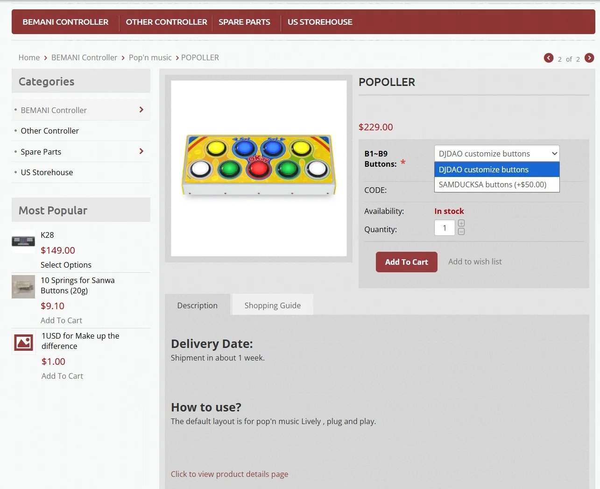Screen dimensions: 600x489
Task: Open 10 Springs for Sanwa thumbnail
Action: click(x=23, y=286)
